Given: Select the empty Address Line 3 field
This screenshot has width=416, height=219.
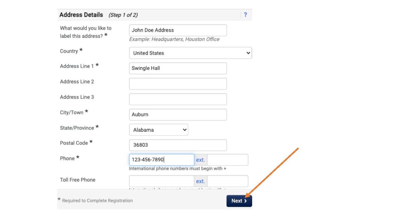Looking at the screenshot, I should (178, 99).
